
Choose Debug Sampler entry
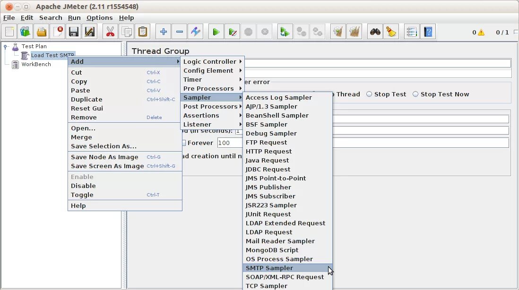(x=288, y=134)
